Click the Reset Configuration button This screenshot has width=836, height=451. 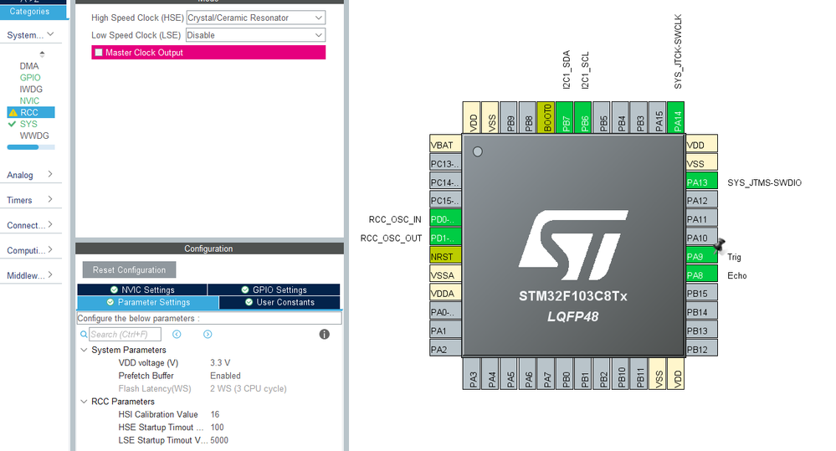[129, 269]
